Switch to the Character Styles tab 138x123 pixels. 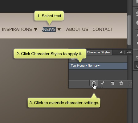click(x=98, y=52)
